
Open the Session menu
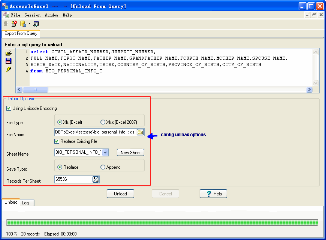[33, 15]
